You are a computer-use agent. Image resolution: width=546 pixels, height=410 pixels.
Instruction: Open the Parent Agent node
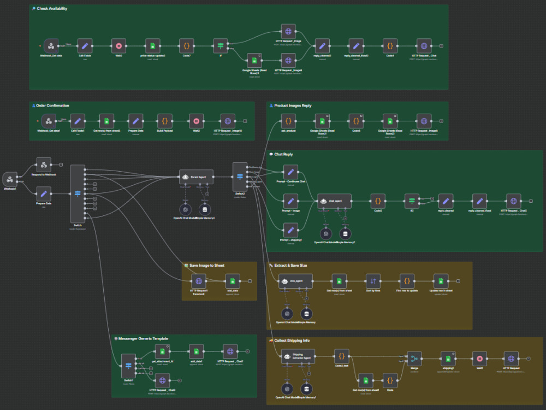[x=197, y=177]
